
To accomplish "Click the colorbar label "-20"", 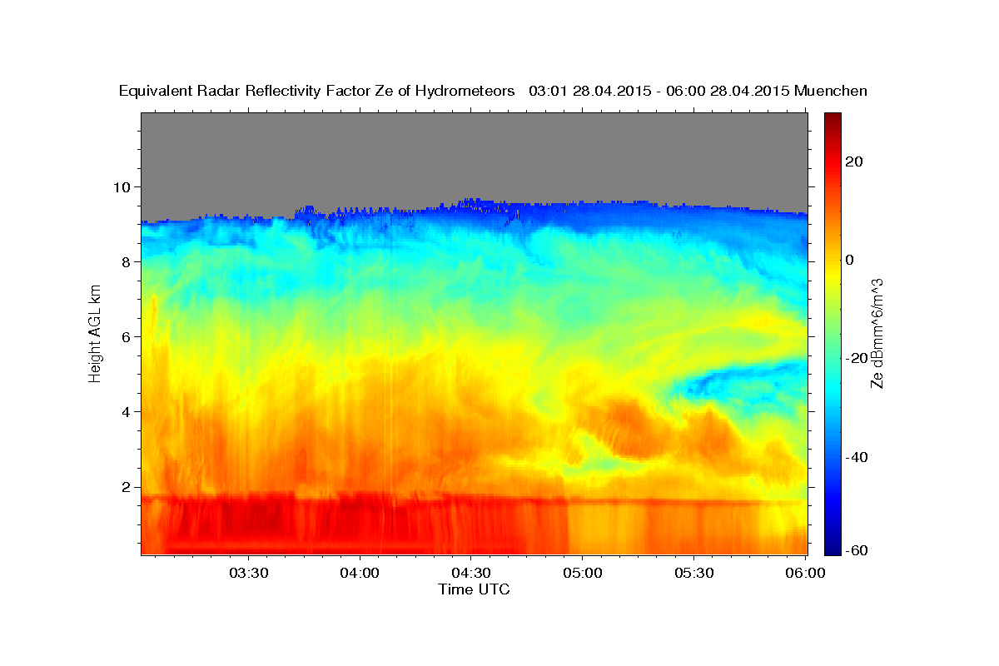I will (858, 358).
